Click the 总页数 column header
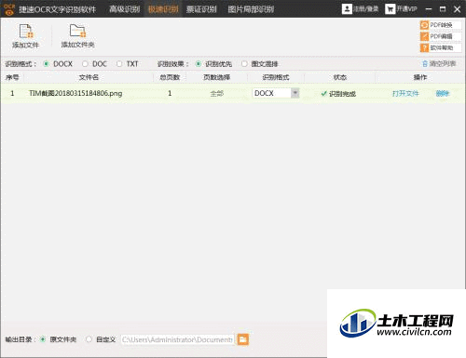This screenshot has height=358, width=466. 170,77
